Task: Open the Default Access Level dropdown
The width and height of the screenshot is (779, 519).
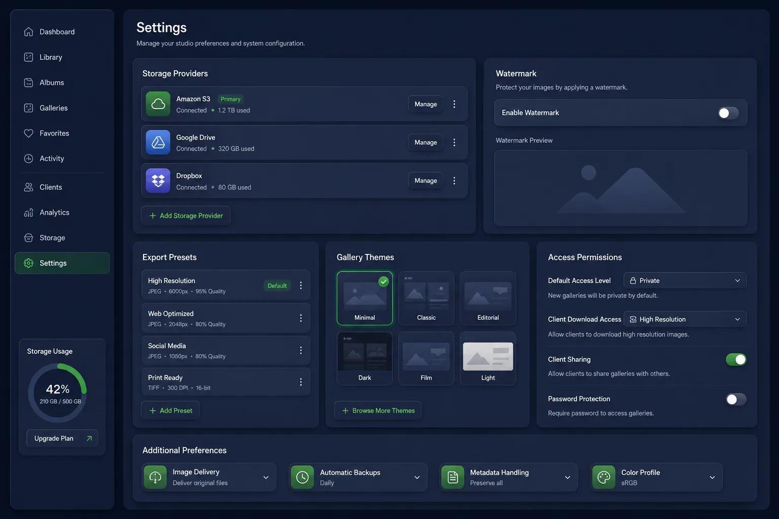Action: pyautogui.click(x=685, y=280)
